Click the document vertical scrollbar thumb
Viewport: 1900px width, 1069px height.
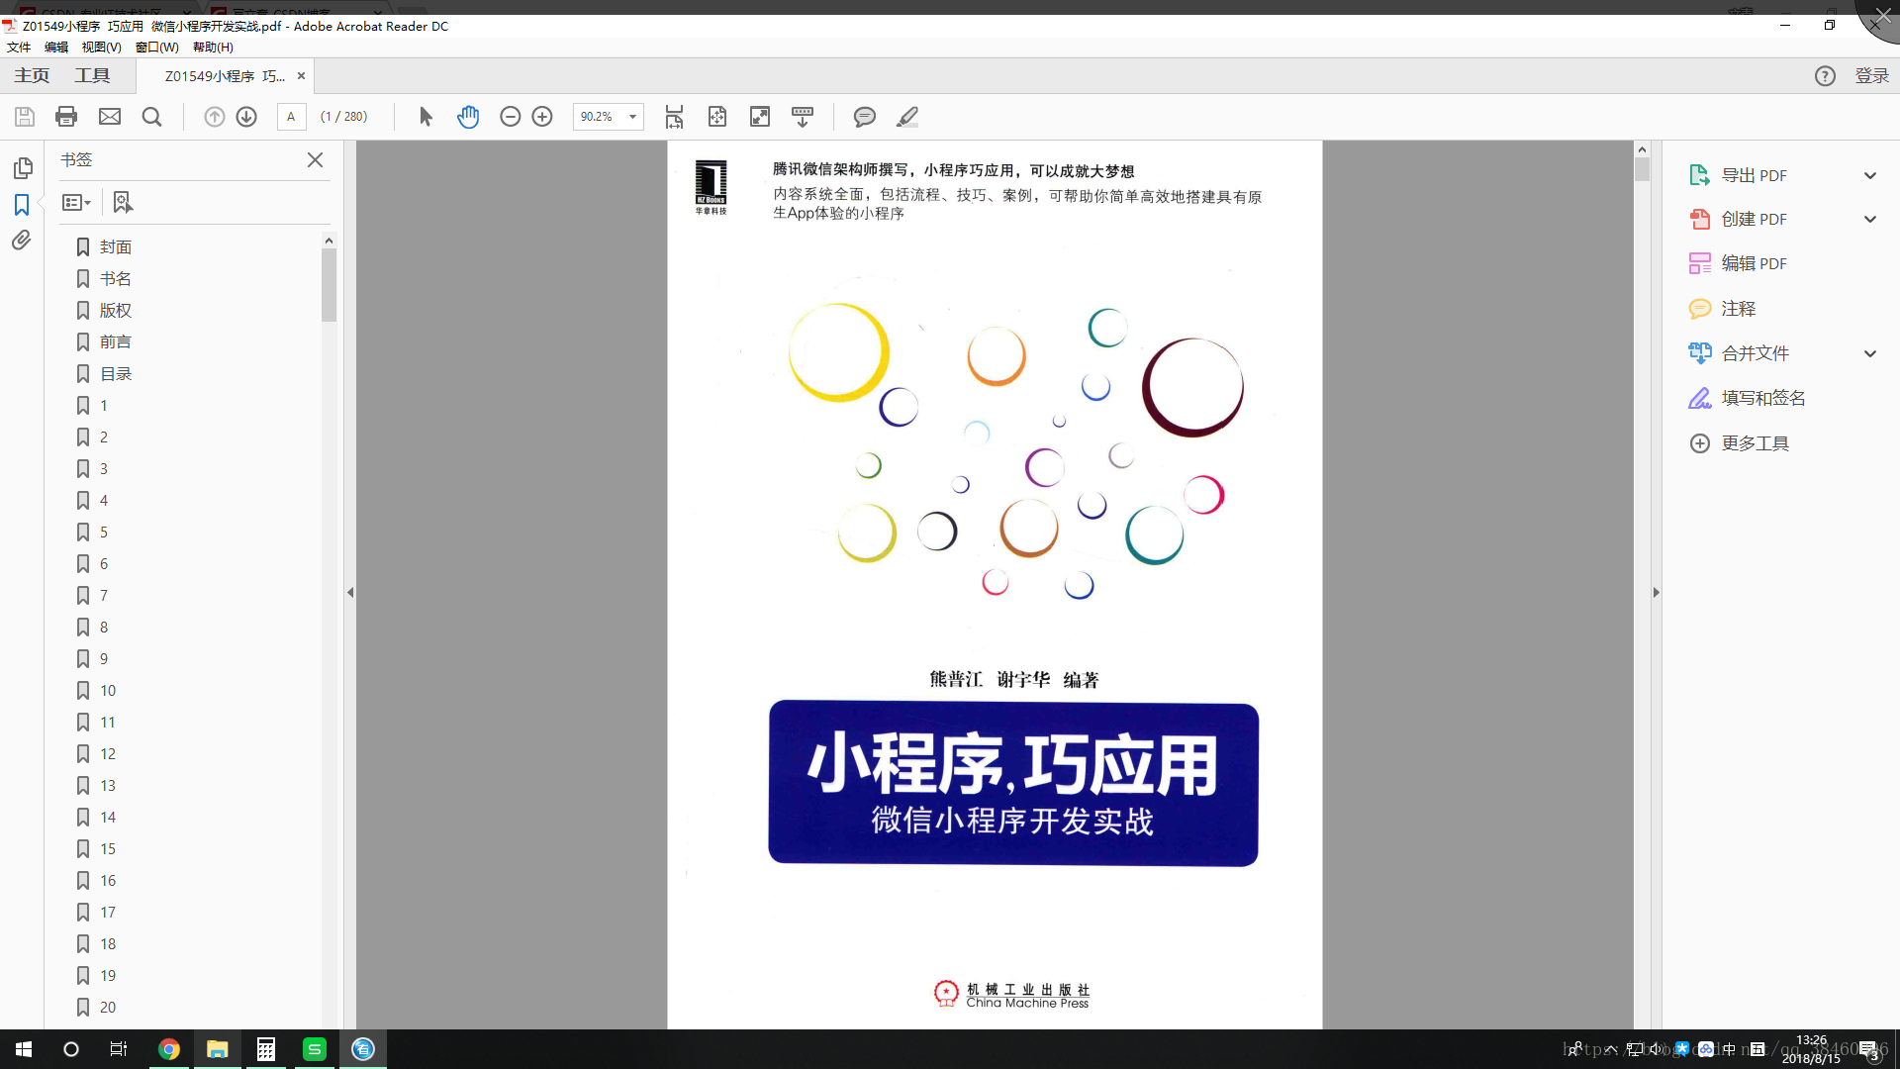click(1642, 169)
